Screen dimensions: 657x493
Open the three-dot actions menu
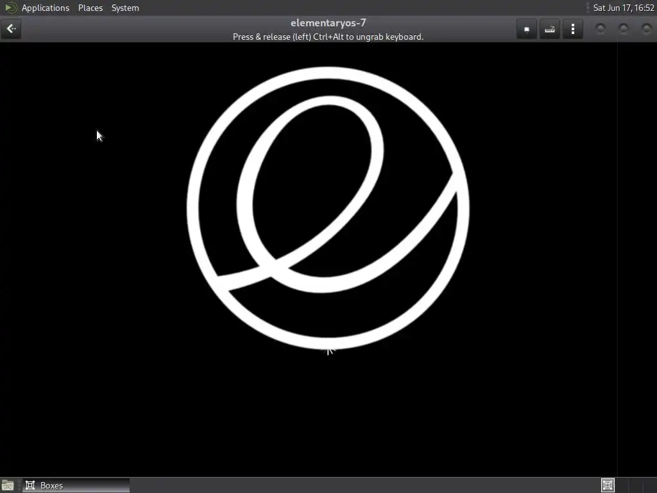(x=573, y=29)
